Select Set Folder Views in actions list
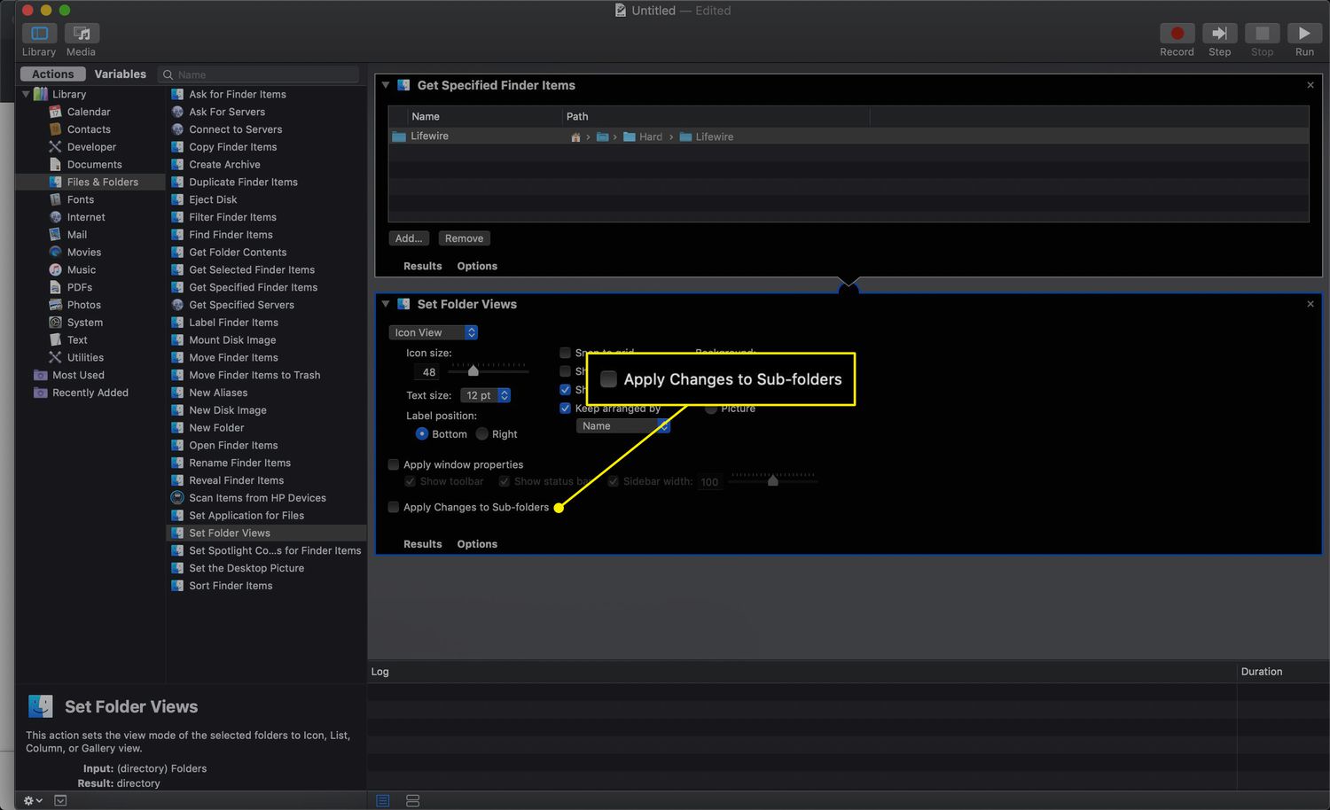Viewport: 1330px width, 810px height. click(x=230, y=533)
